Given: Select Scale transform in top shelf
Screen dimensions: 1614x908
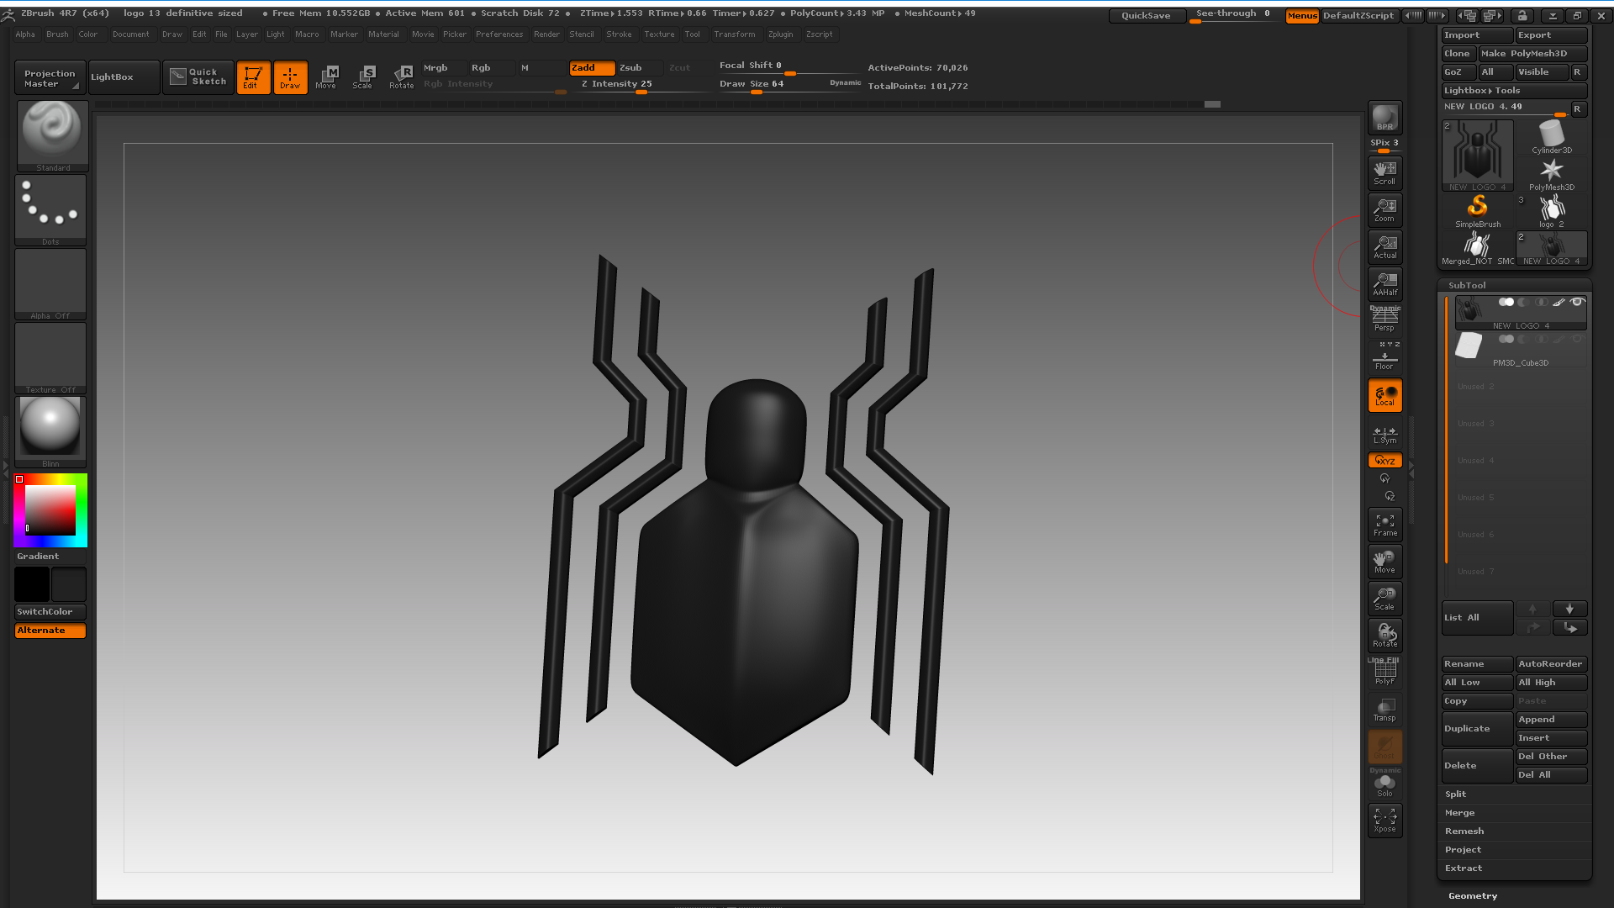Looking at the screenshot, I should (x=363, y=77).
